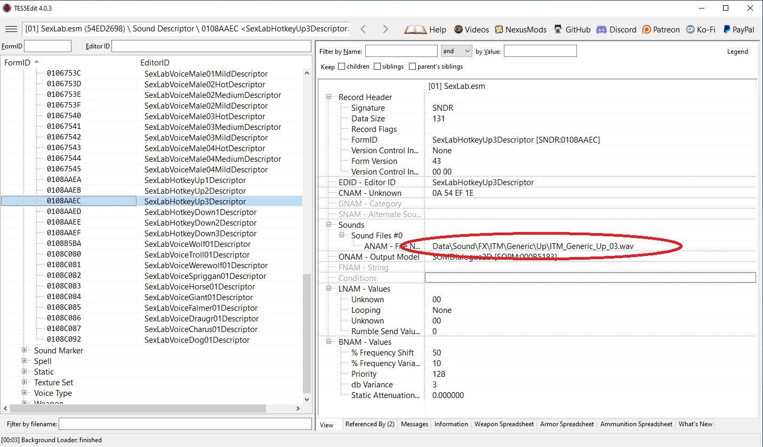Open the NexusMods page

[x=520, y=30]
